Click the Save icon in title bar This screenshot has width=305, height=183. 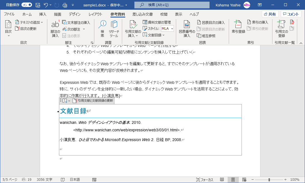coord(38,5)
